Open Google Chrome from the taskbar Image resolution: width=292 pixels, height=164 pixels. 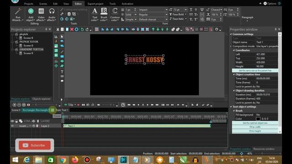point(63,160)
